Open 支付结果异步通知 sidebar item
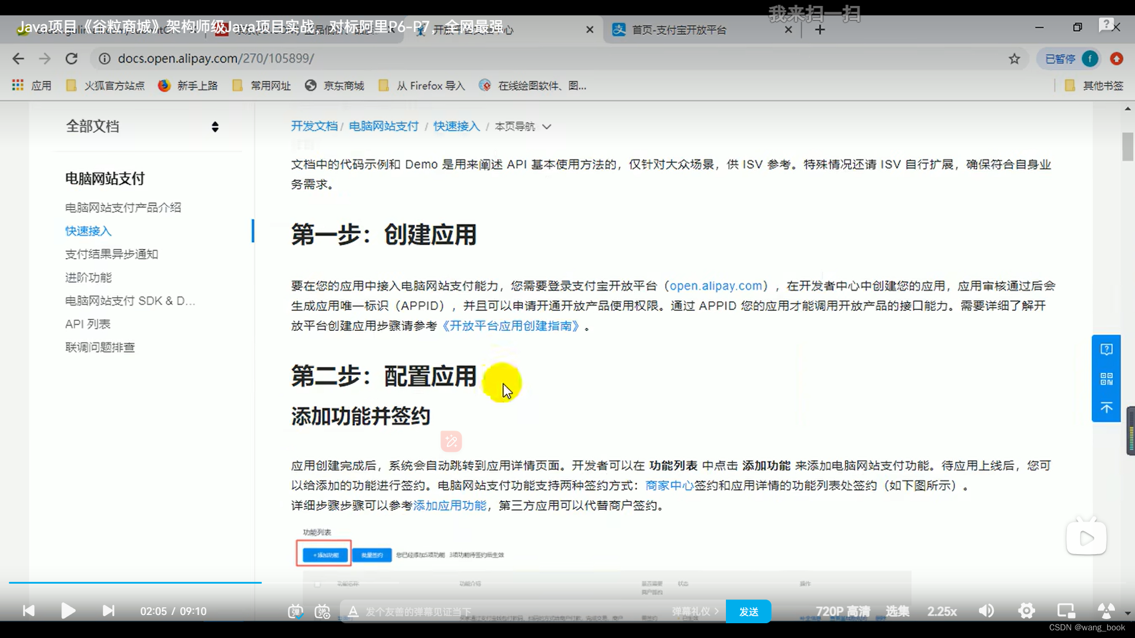1135x638 pixels. pyautogui.click(x=112, y=254)
